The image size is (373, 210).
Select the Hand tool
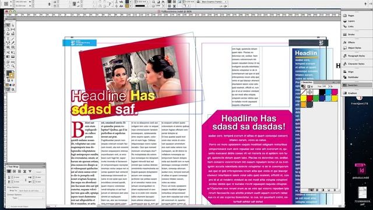pyautogui.click(x=8, y=66)
